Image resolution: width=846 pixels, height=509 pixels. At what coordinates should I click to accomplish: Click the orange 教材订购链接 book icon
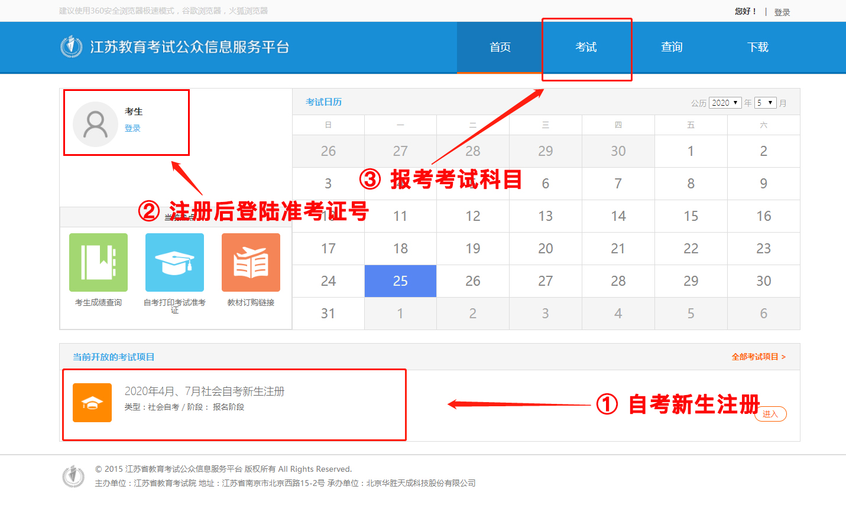[251, 262]
